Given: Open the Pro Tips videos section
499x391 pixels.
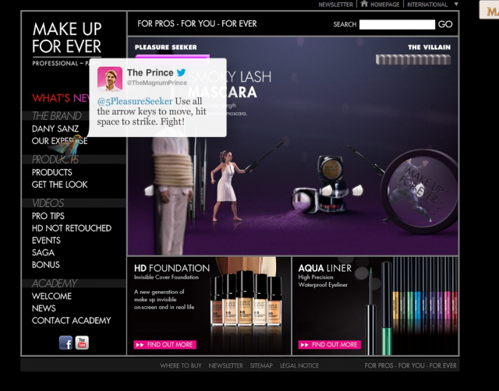Looking at the screenshot, I should [x=48, y=216].
